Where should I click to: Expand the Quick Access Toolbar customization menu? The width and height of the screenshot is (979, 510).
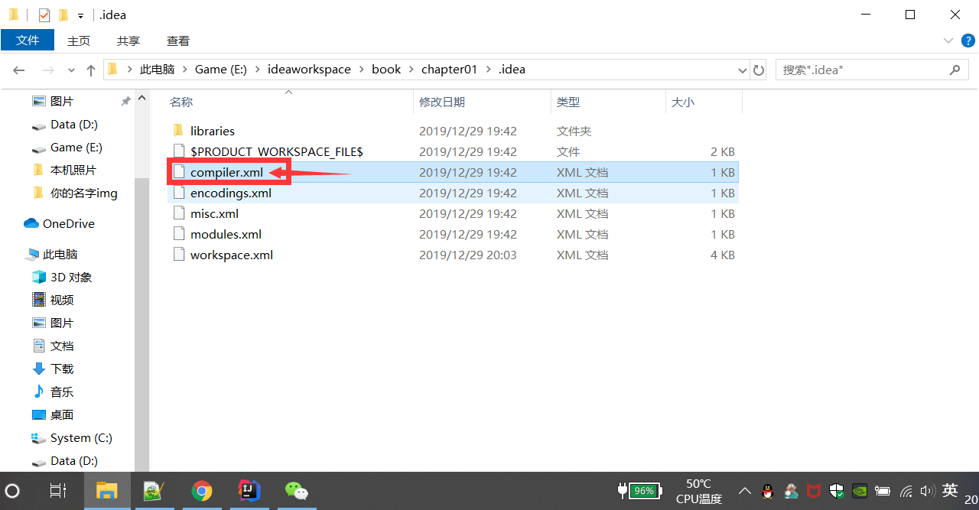[x=80, y=15]
